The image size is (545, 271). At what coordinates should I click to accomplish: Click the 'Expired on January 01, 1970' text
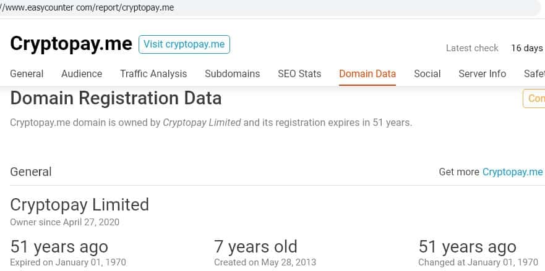pos(68,262)
